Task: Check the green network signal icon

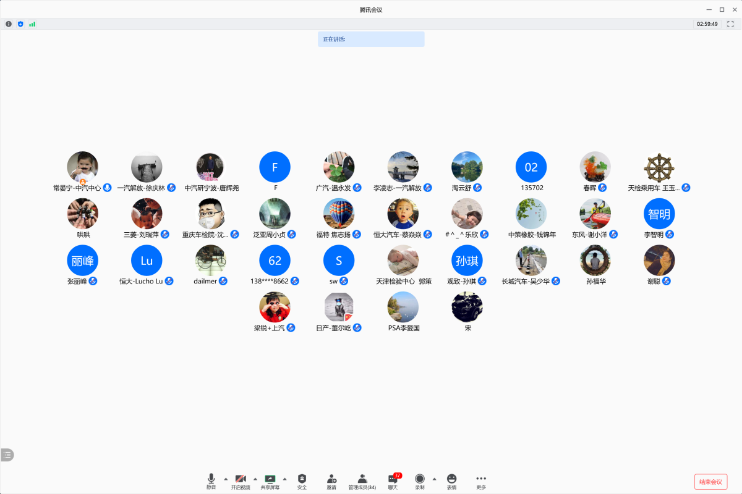Action: pyautogui.click(x=32, y=24)
